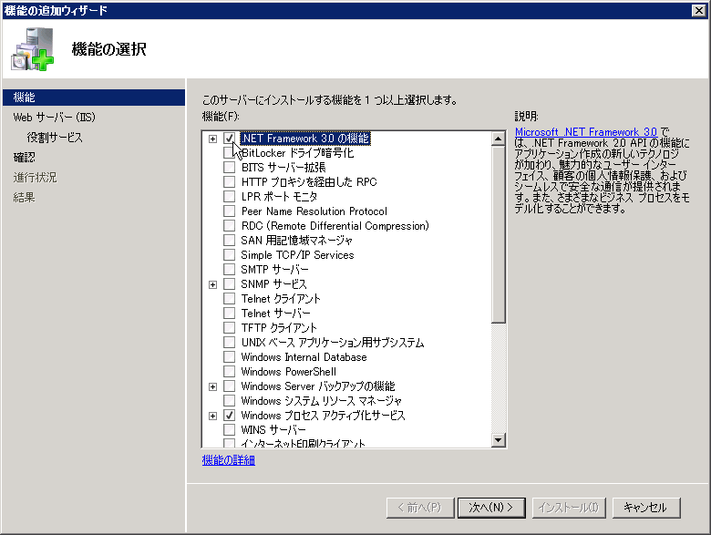Check Telnet クライアント checkbox
Image resolution: width=711 pixels, height=535 pixels.
(230, 298)
